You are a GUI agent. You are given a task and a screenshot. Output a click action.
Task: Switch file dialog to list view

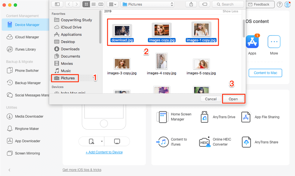(x=94, y=4)
